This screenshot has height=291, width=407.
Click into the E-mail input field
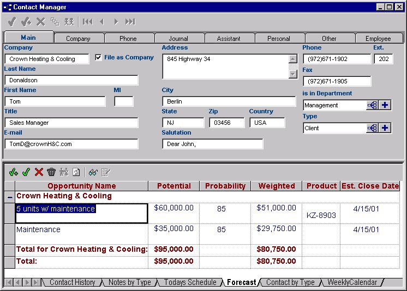tap(71, 144)
